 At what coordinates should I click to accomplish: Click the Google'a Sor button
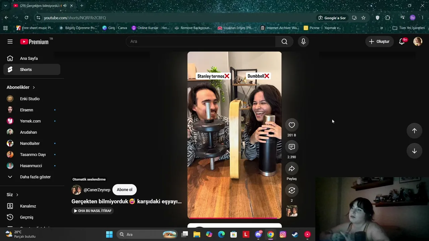332,18
